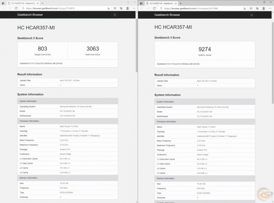Open Collections in left window
Screen dimensions: 274x203
tap(121, 8)
